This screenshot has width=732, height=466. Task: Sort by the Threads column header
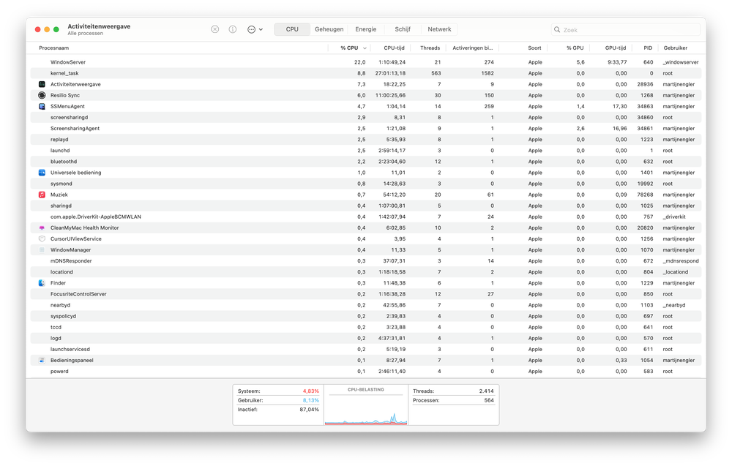coord(430,48)
